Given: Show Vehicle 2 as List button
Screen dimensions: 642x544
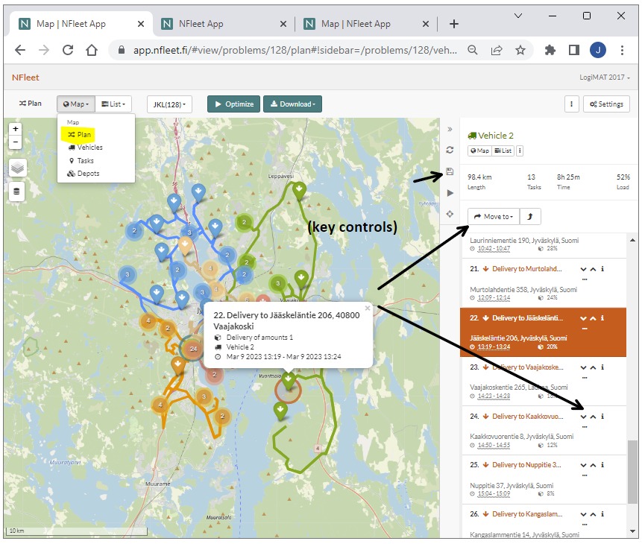Looking at the screenshot, I should 503,151.
